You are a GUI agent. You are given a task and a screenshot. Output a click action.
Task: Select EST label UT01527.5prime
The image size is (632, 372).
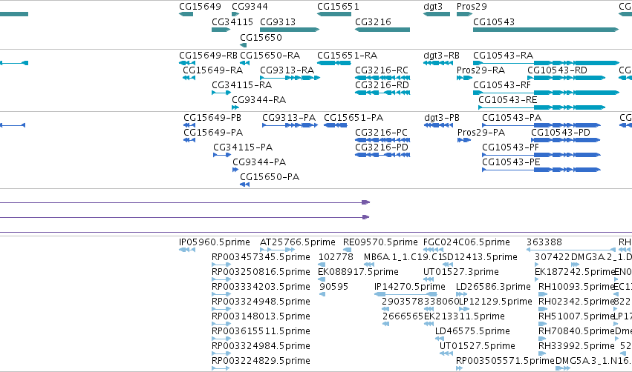pyautogui.click(x=478, y=346)
